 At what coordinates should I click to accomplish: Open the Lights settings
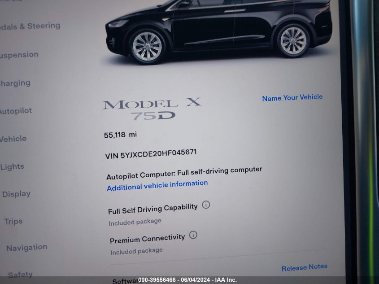coord(12,166)
